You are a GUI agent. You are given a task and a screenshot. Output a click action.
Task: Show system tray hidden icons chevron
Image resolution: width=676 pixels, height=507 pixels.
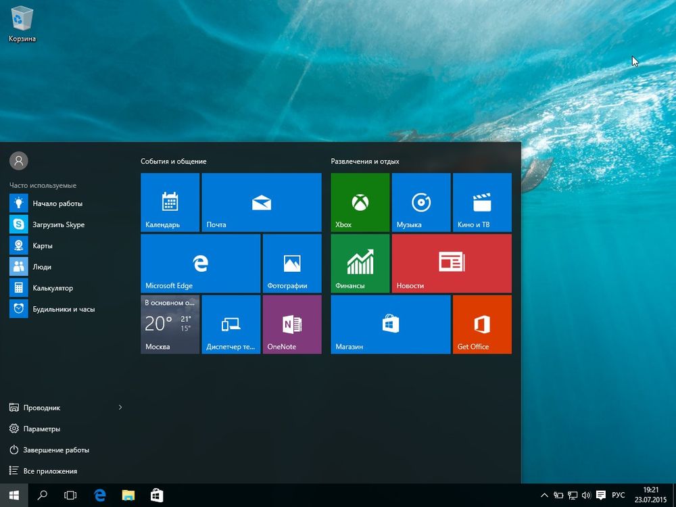543,495
